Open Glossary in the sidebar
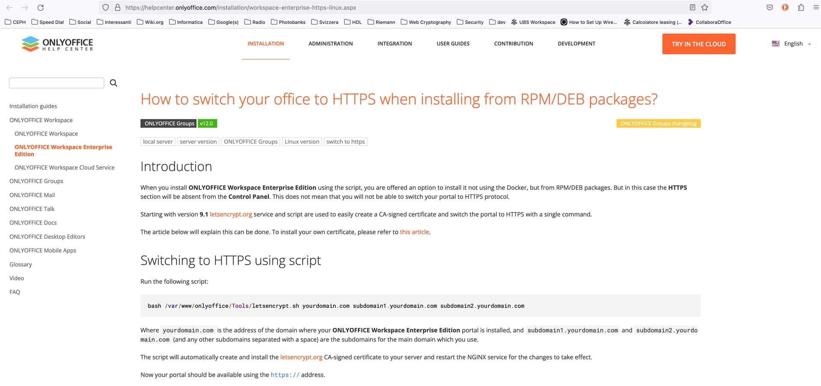Viewport: 821px width, 386px height. tap(21, 265)
